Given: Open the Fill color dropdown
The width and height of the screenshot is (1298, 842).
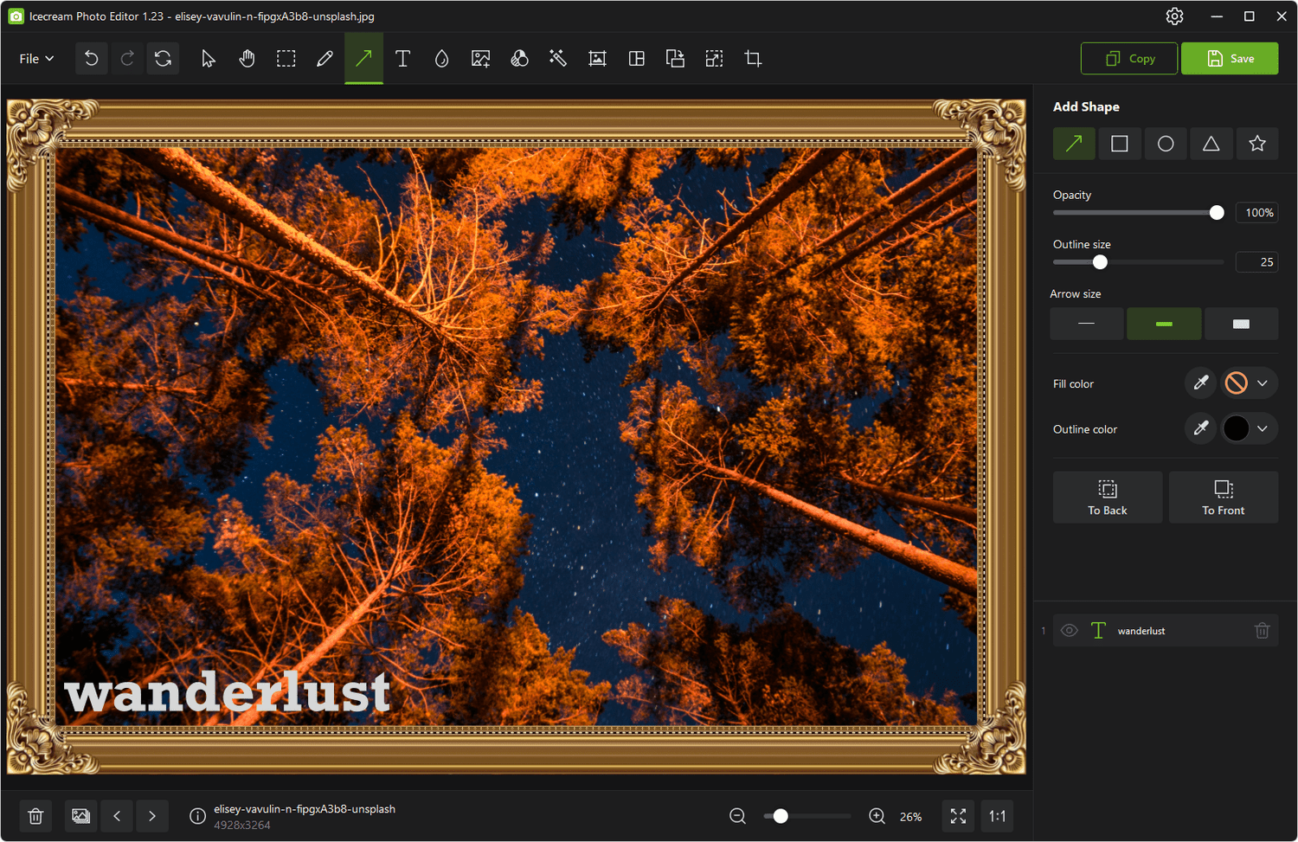Looking at the screenshot, I should pyautogui.click(x=1264, y=382).
